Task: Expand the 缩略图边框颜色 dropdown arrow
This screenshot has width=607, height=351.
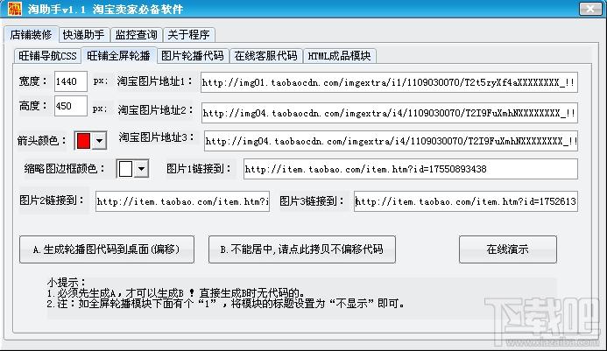Action: click(140, 169)
